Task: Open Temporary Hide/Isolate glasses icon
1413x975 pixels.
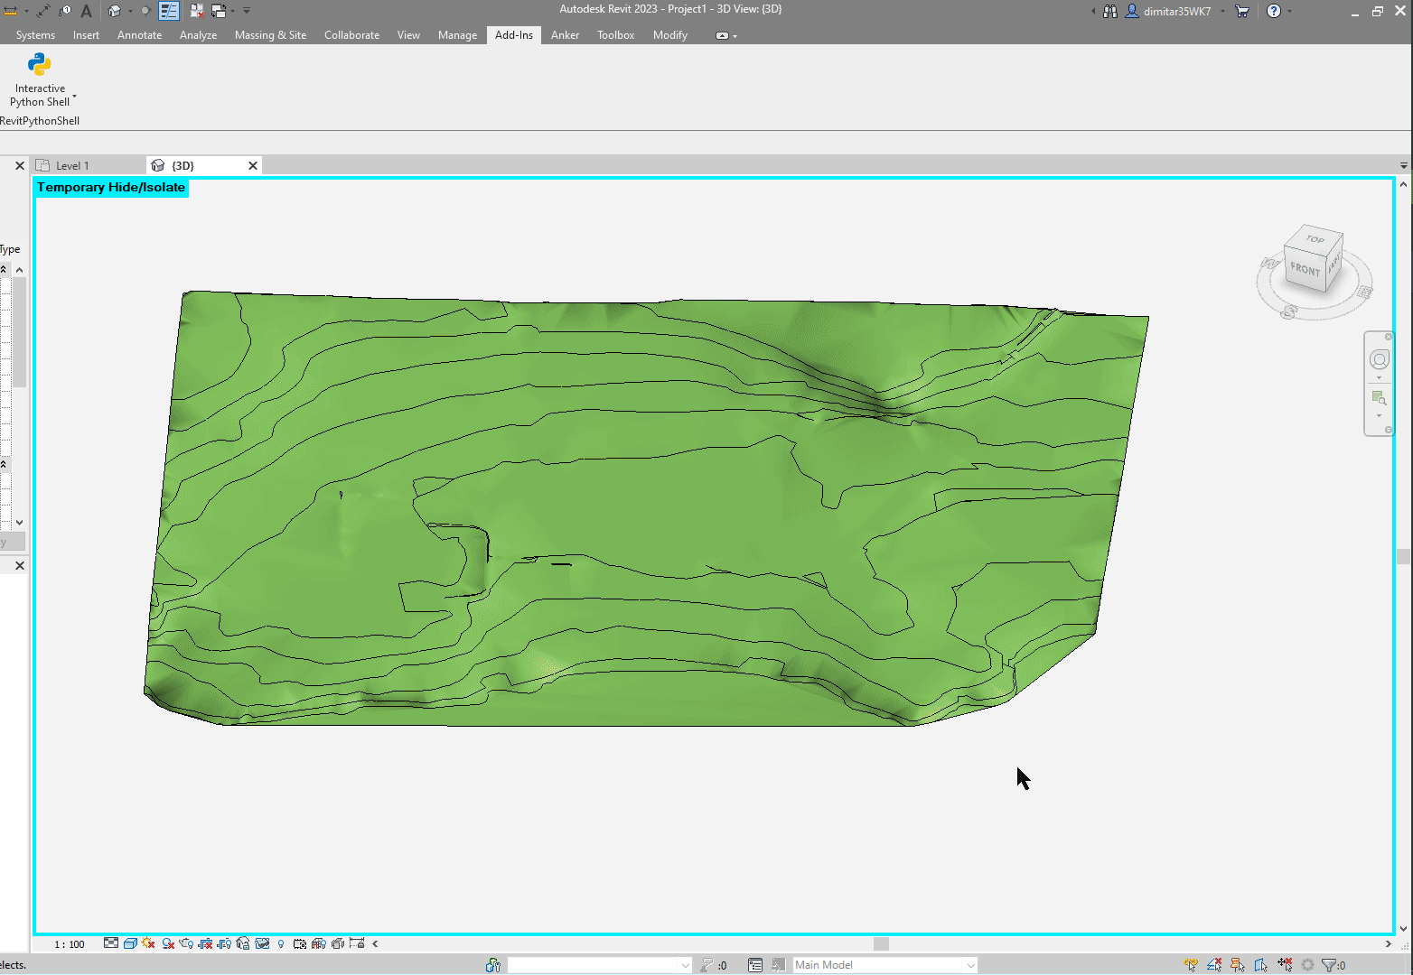Action: point(262,943)
